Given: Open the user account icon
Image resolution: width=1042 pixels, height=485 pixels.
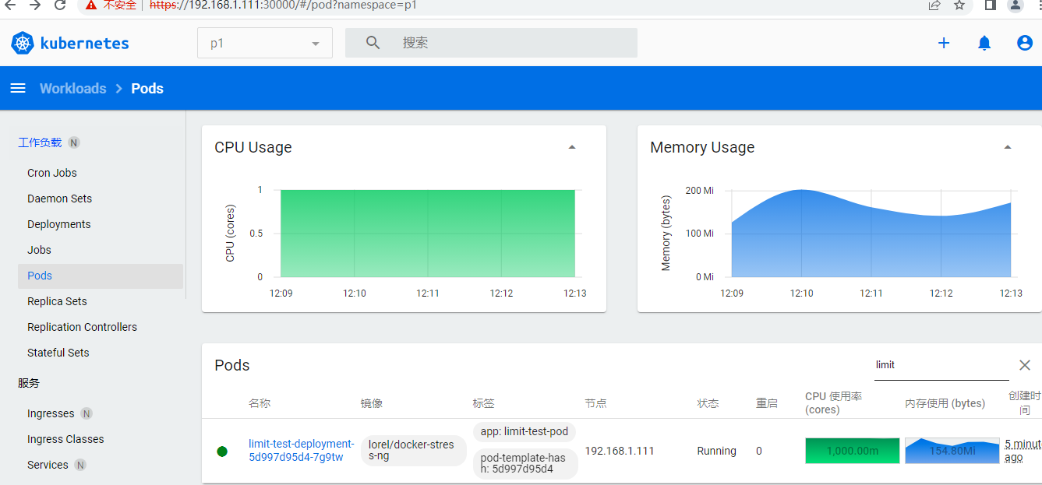Looking at the screenshot, I should click(x=1025, y=43).
